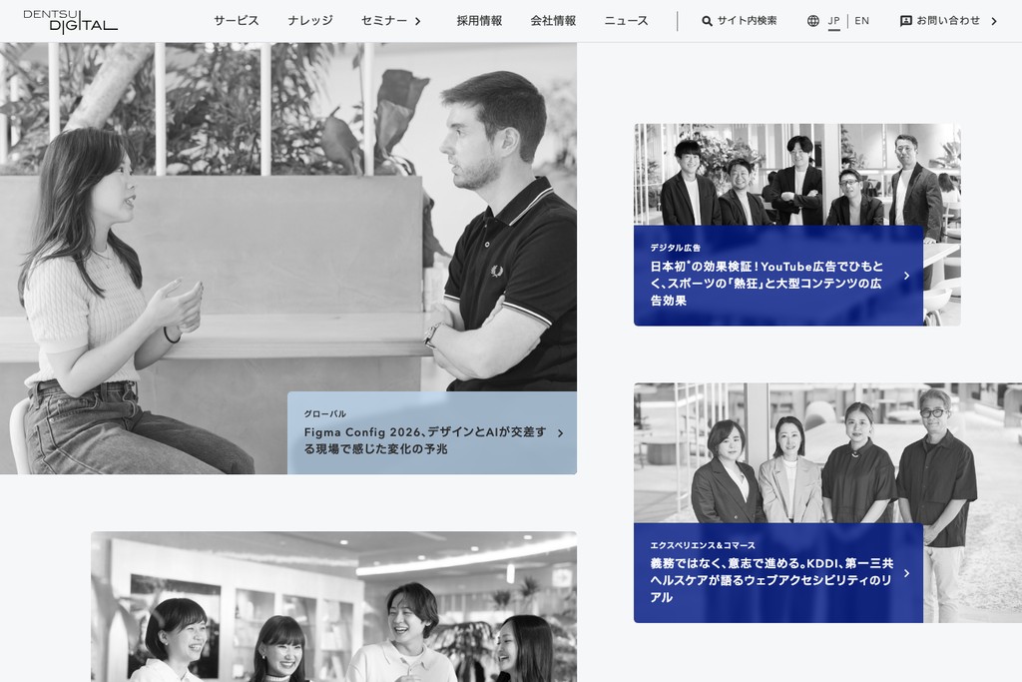The width and height of the screenshot is (1022, 682).
Task: Switch language to JP
Action: (833, 21)
